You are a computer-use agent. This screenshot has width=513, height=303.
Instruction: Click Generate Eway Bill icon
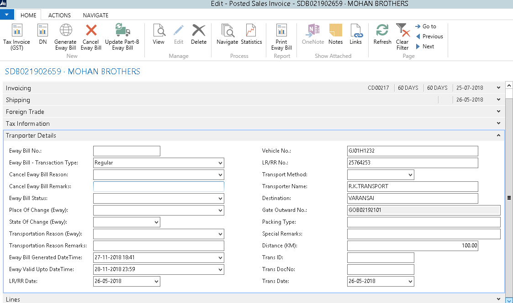point(66,31)
